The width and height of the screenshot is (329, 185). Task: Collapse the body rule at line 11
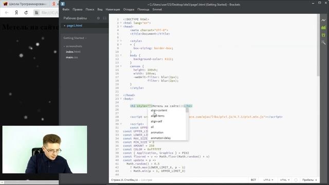tap(121, 55)
